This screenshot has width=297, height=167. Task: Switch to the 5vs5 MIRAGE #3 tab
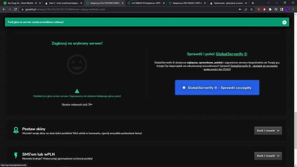tap(146, 3)
